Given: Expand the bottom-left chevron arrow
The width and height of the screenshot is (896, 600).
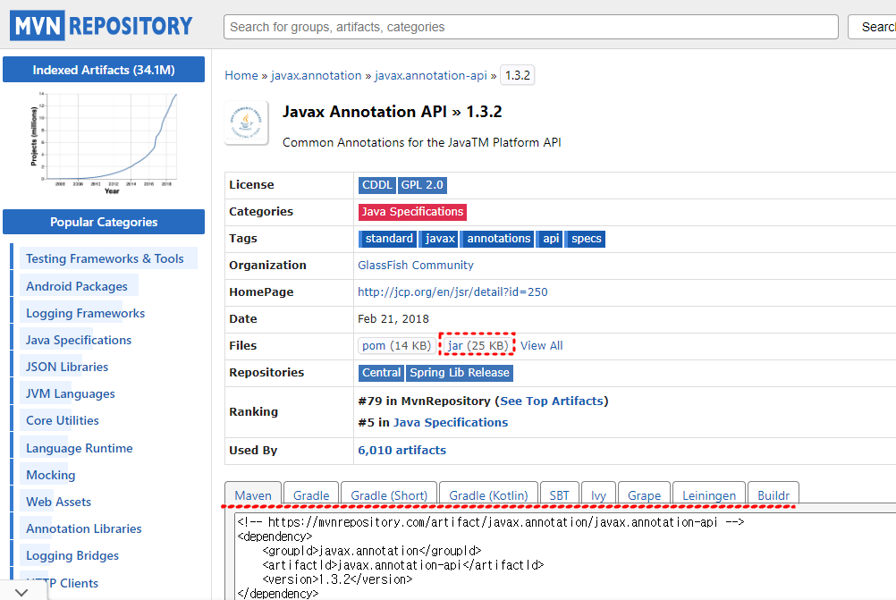Looking at the screenshot, I should click(21, 592).
